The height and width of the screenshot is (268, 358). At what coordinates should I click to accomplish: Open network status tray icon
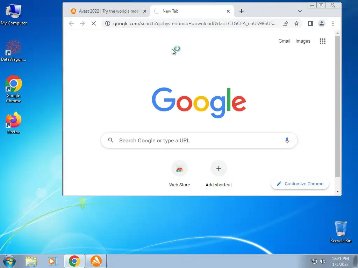coord(314,261)
